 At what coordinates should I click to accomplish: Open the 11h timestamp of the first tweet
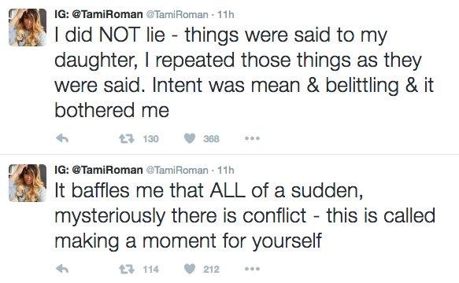click(x=226, y=15)
